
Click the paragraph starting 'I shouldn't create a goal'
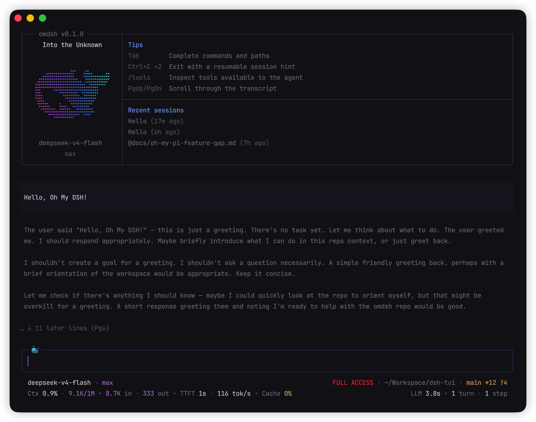point(264,268)
